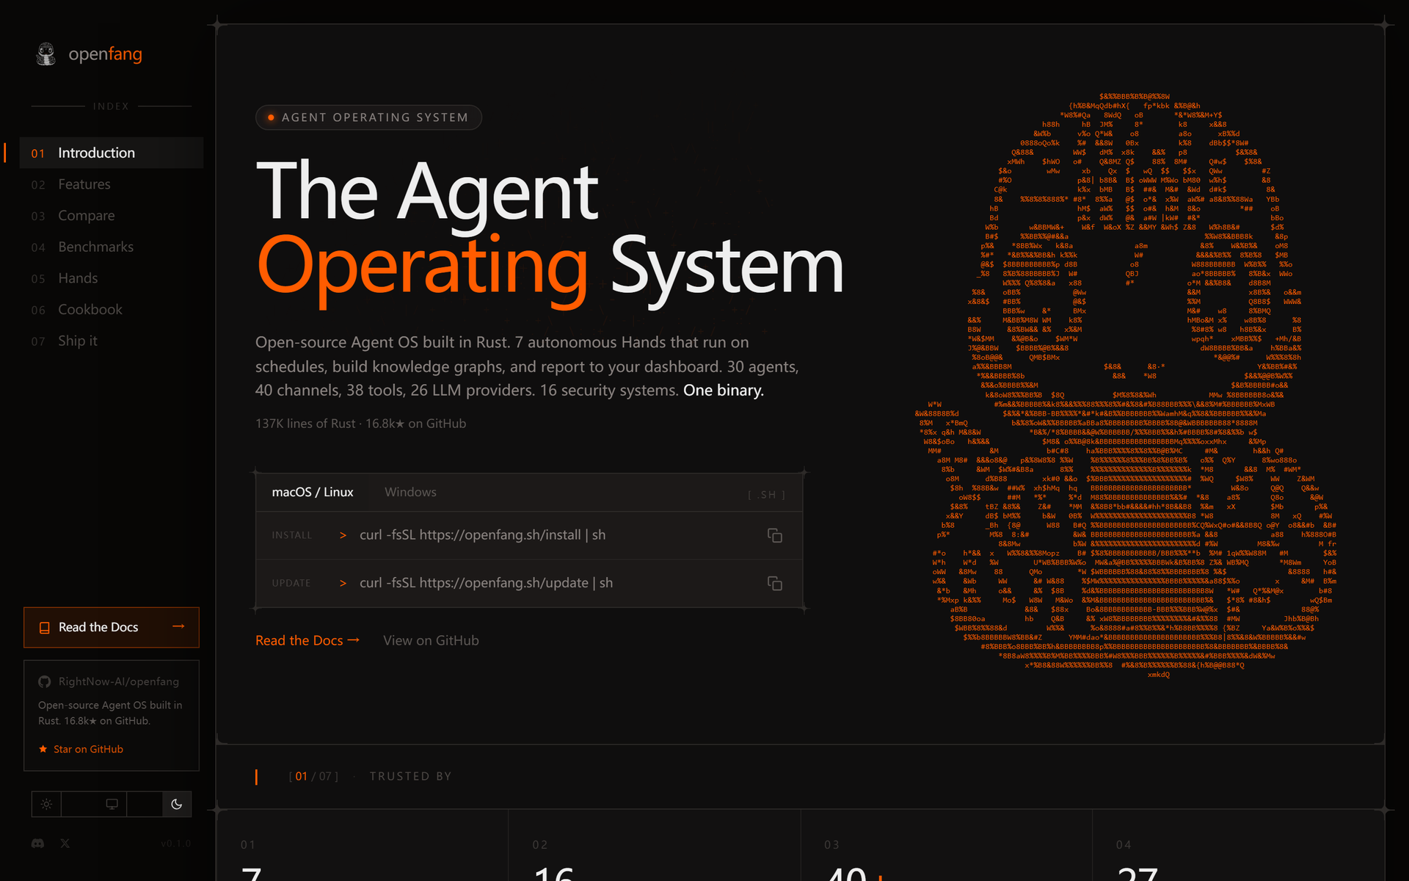Click the openfang brand name text
This screenshot has width=1409, height=881.
tap(105, 54)
